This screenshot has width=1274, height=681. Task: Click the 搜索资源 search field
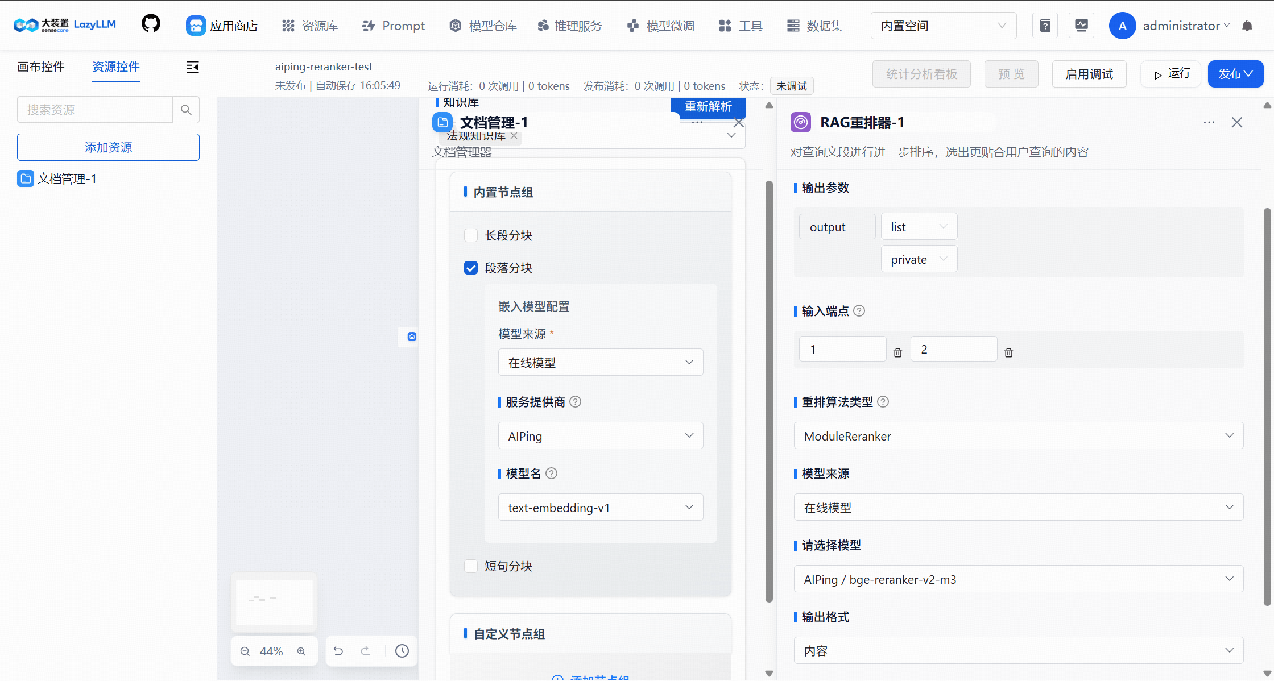94,109
